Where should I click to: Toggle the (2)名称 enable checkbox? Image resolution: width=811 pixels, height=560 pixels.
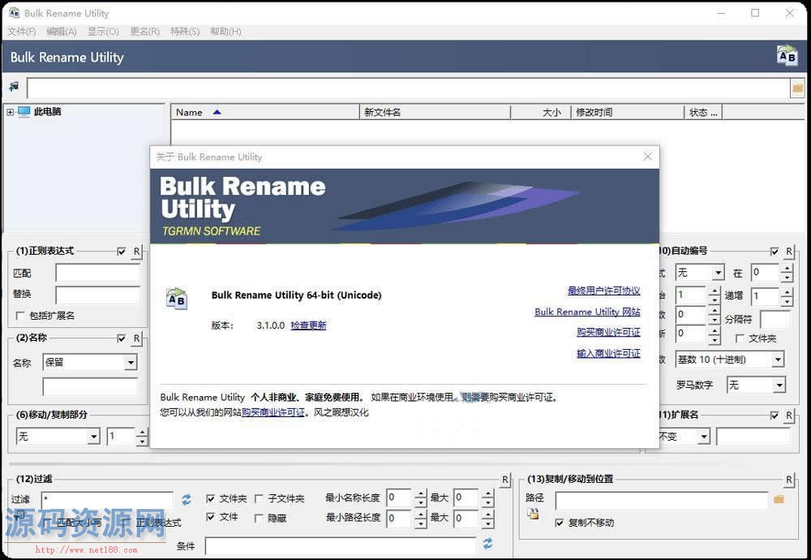pos(122,338)
